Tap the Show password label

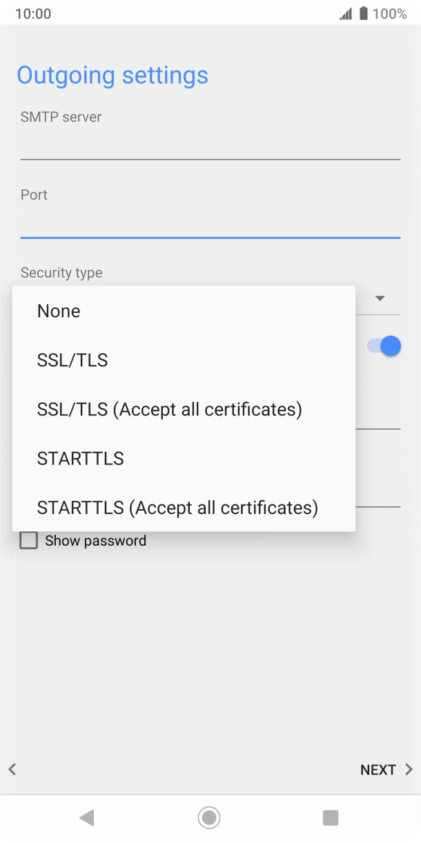point(95,540)
